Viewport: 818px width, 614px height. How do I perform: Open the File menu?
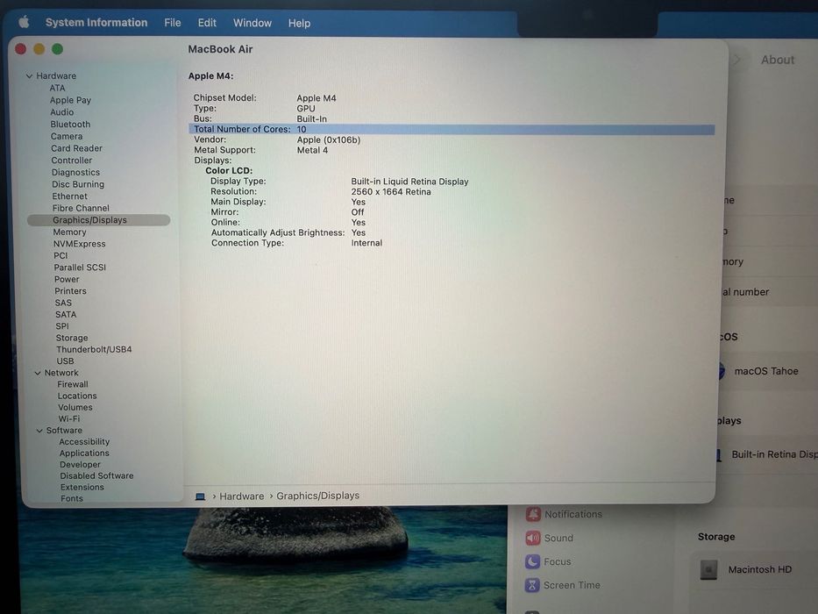click(x=172, y=23)
